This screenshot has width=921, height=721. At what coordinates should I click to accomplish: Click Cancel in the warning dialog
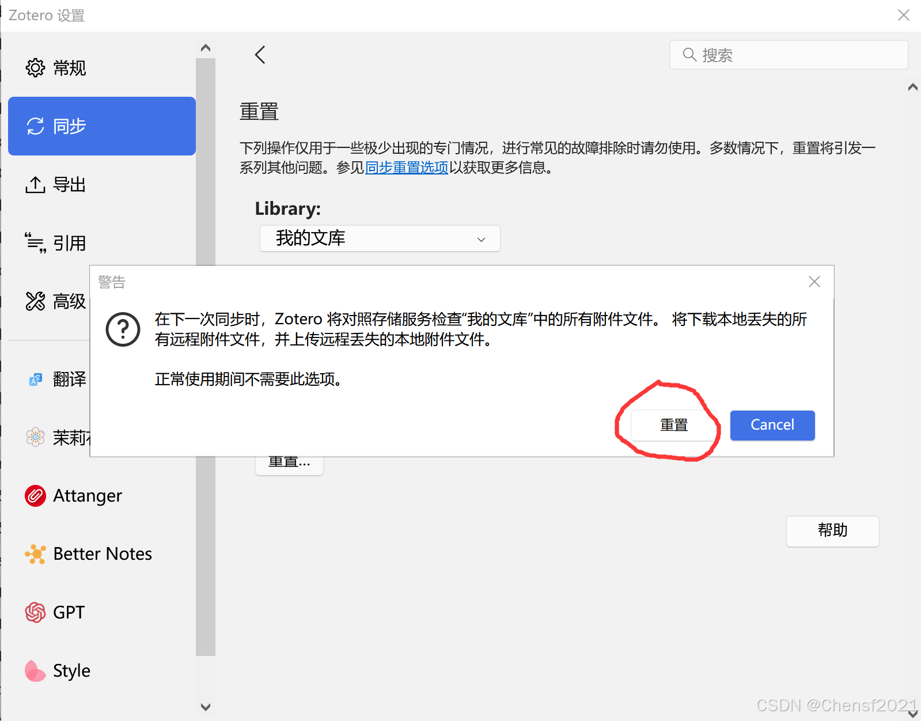[x=772, y=426]
